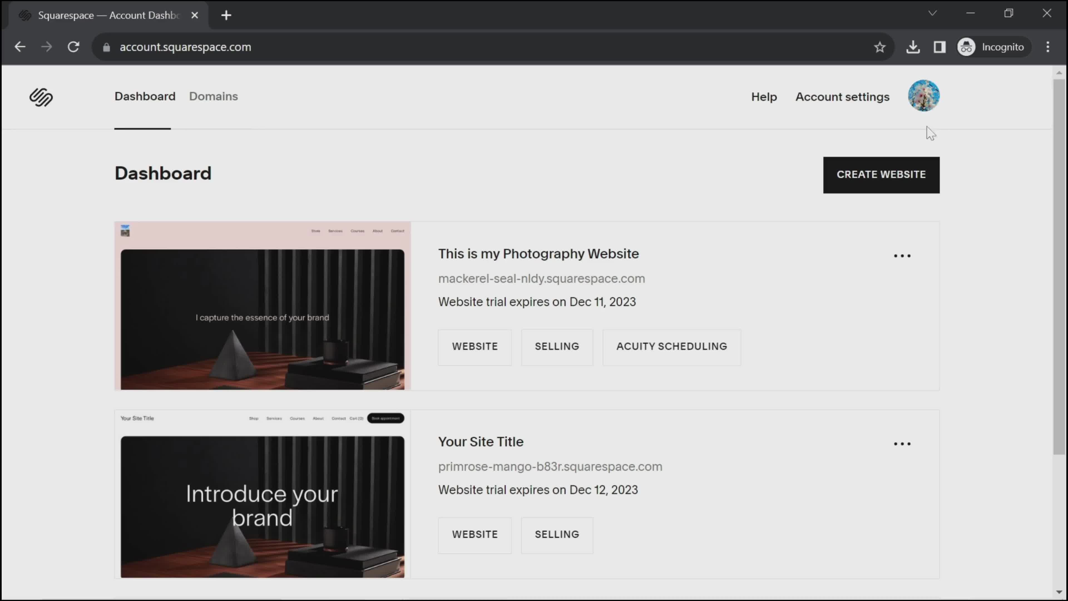Go back with the browser back arrow
The height and width of the screenshot is (601, 1068).
click(x=20, y=47)
